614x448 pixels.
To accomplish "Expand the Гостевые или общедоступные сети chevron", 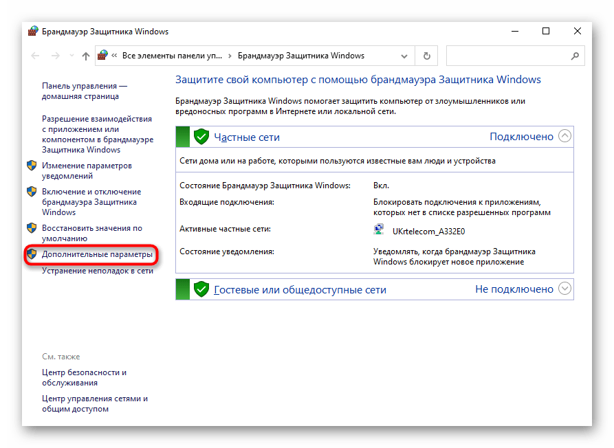I will 564,289.
